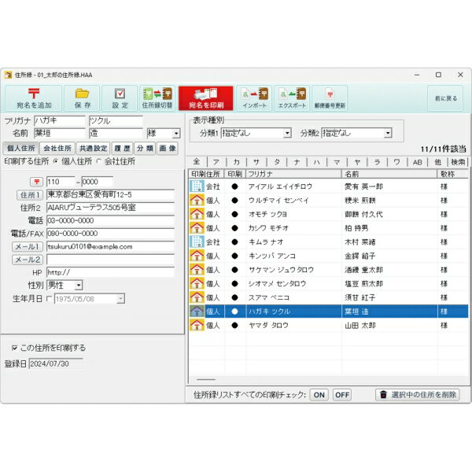472x472 pixels.
Task: Select the サ index tab
Action: tap(256, 162)
